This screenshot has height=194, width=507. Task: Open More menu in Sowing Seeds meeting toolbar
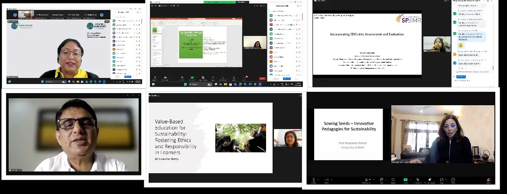[453, 179]
